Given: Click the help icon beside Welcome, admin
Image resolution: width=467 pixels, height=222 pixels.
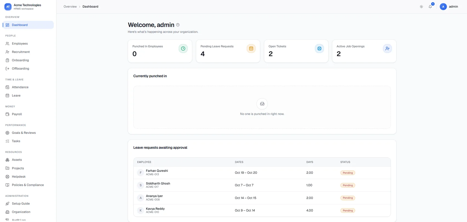Looking at the screenshot, I should click(178, 25).
